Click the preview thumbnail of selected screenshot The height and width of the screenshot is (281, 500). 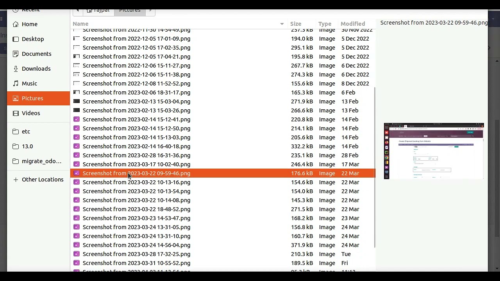click(434, 151)
